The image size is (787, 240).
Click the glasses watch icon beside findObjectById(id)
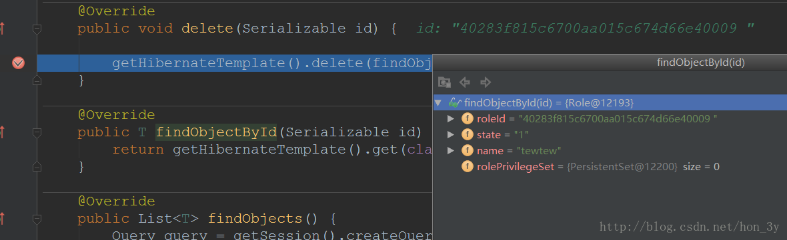(455, 103)
